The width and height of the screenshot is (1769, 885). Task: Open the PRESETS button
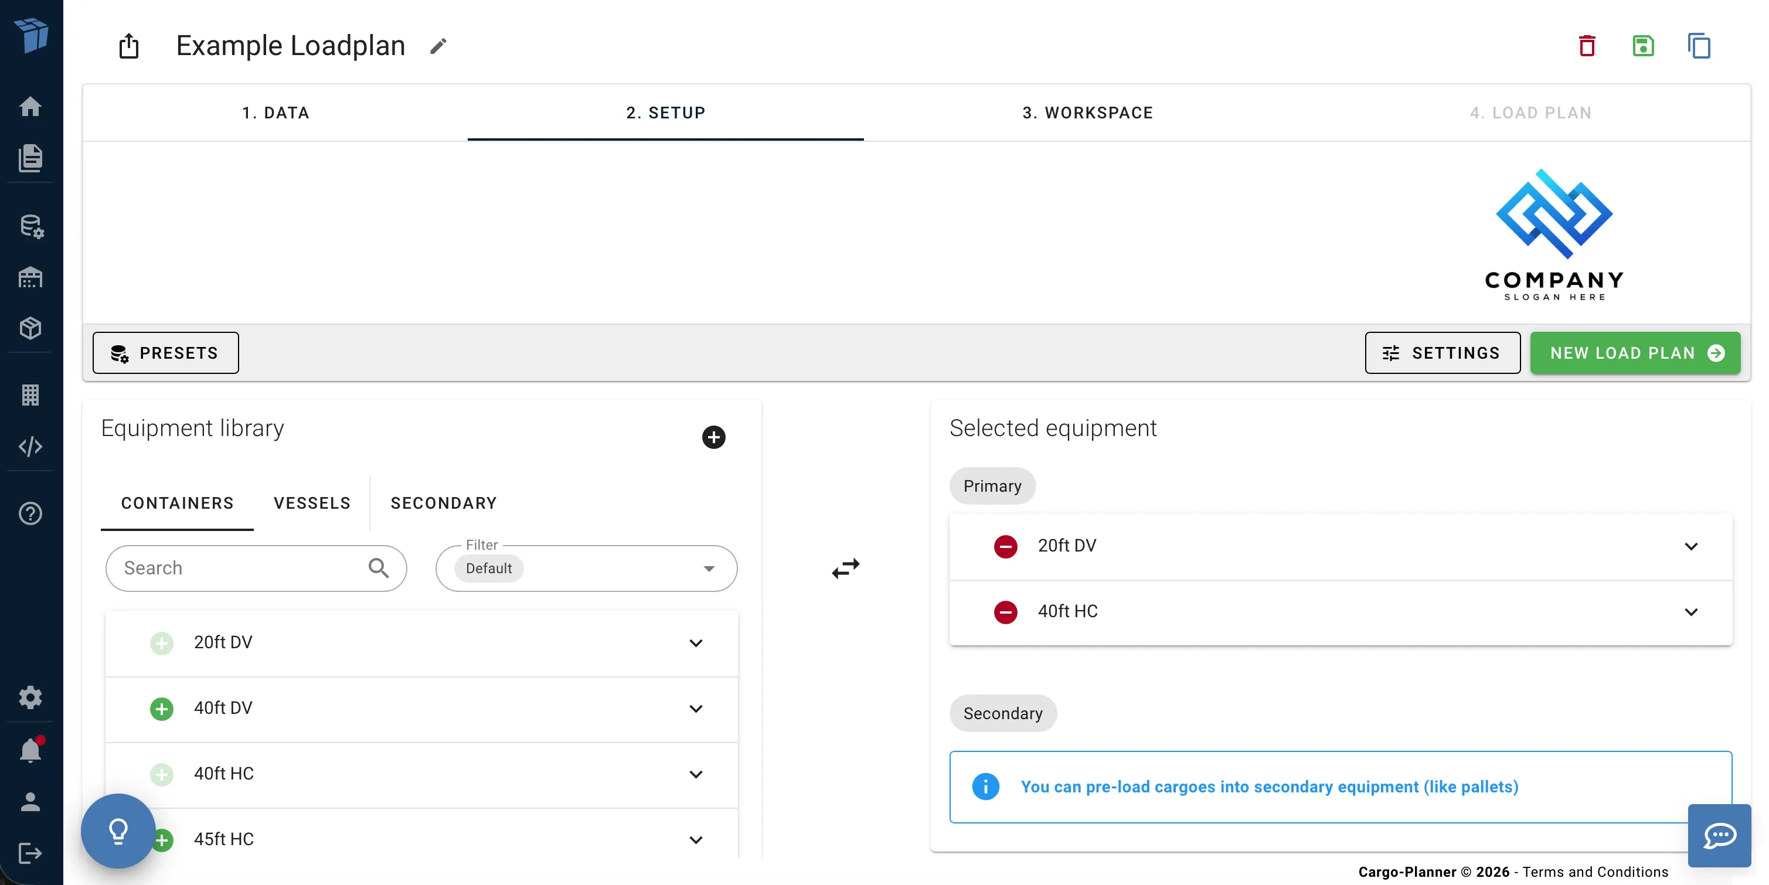click(165, 353)
